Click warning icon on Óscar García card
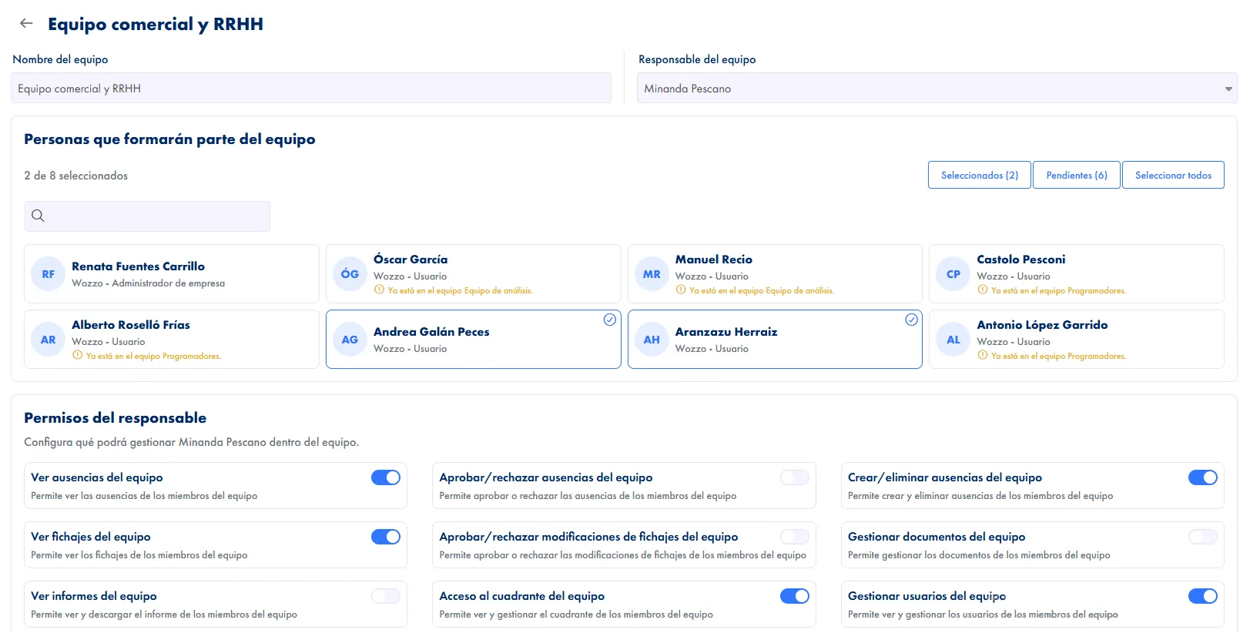This screenshot has width=1250, height=633. click(x=379, y=290)
